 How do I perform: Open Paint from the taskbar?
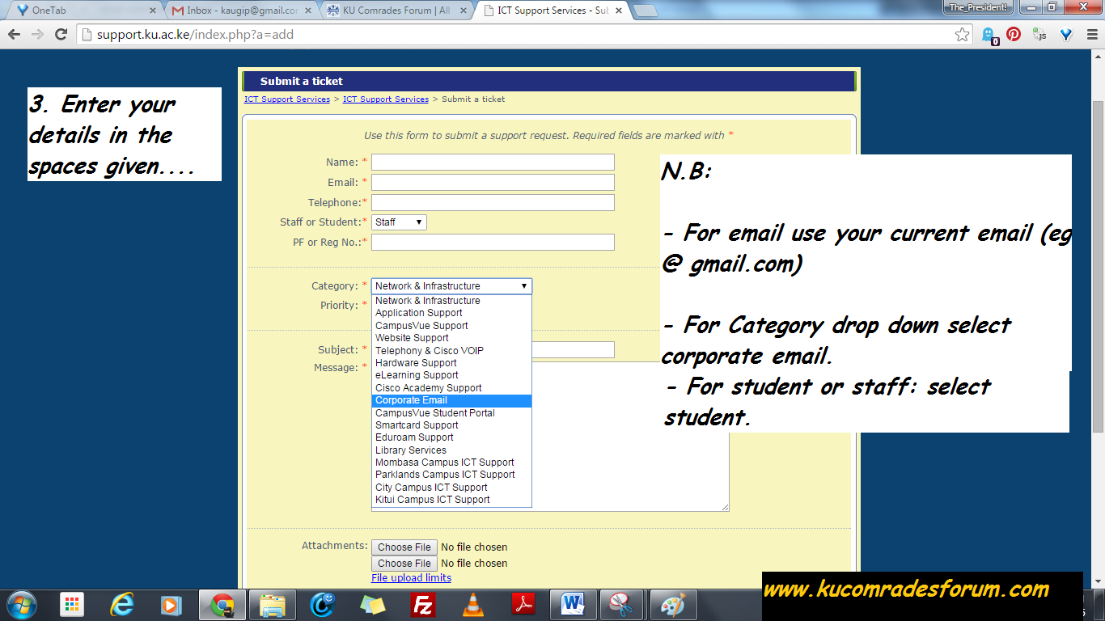click(673, 605)
